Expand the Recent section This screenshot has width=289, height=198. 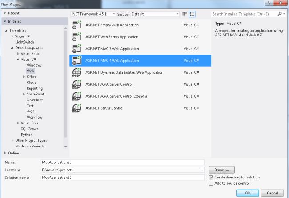click(x=5, y=13)
